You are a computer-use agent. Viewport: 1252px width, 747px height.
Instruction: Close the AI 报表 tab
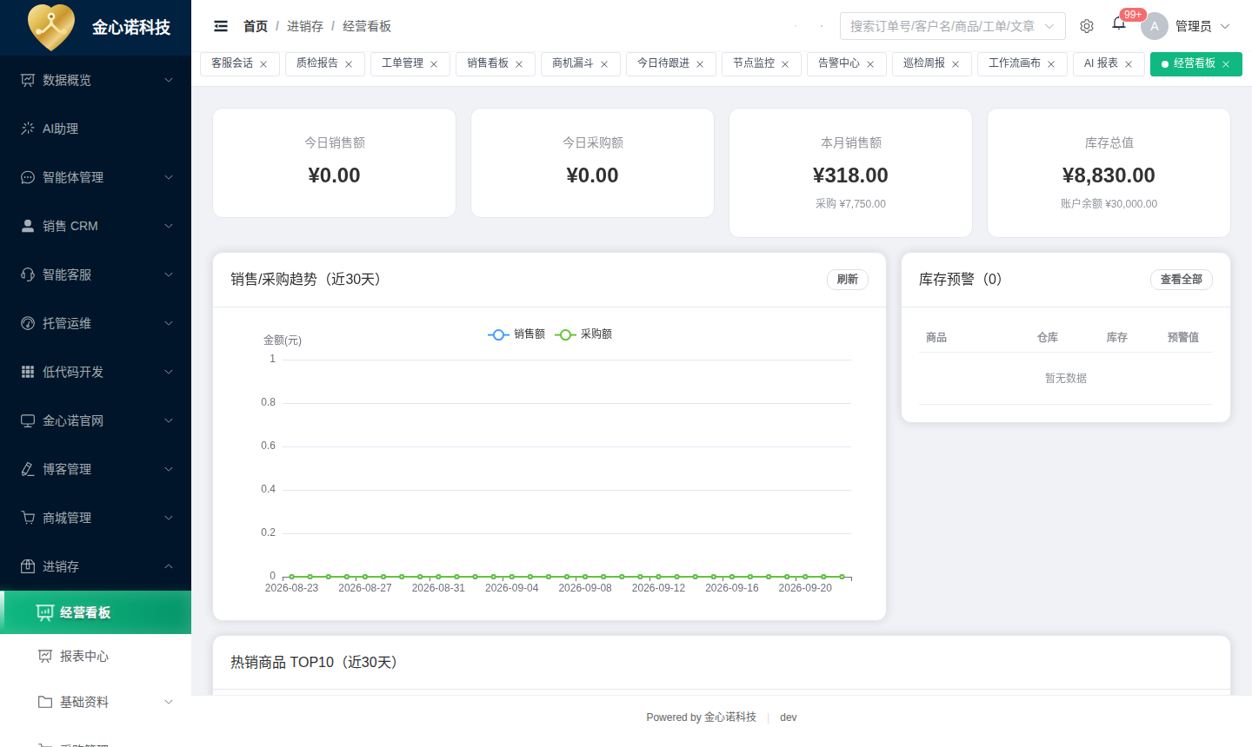(x=1129, y=64)
